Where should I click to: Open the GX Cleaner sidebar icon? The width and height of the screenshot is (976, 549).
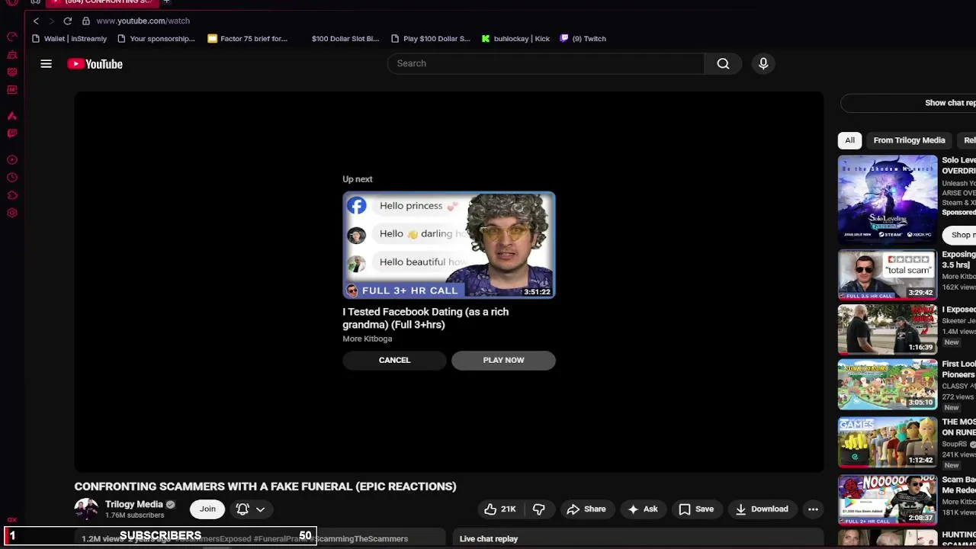tap(12, 55)
